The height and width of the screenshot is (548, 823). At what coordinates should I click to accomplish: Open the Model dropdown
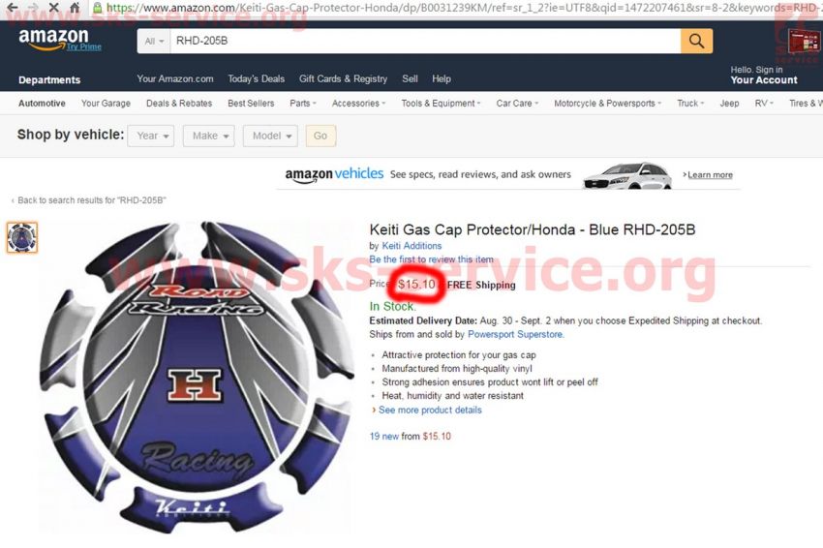(271, 136)
